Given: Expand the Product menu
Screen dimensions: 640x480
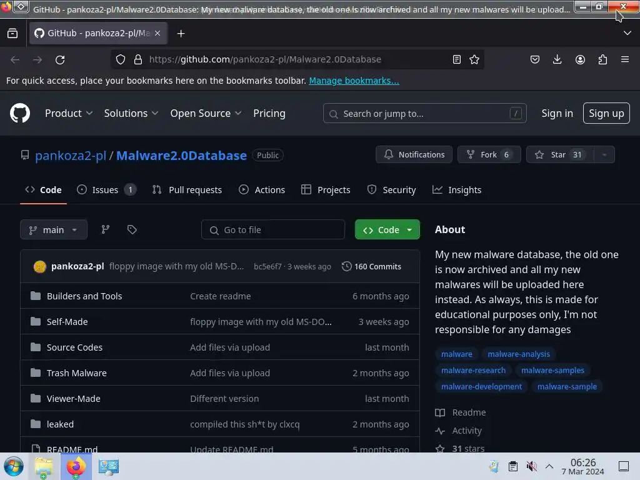Looking at the screenshot, I should [x=69, y=113].
